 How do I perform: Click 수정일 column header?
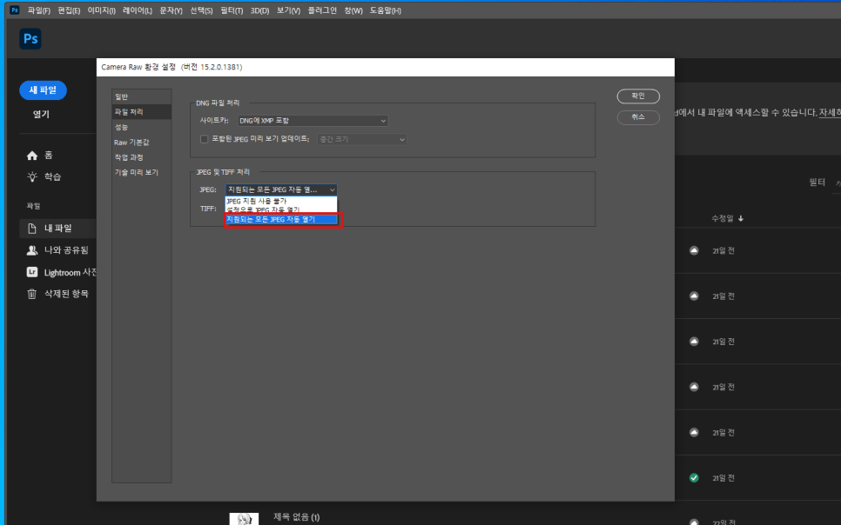click(x=723, y=218)
